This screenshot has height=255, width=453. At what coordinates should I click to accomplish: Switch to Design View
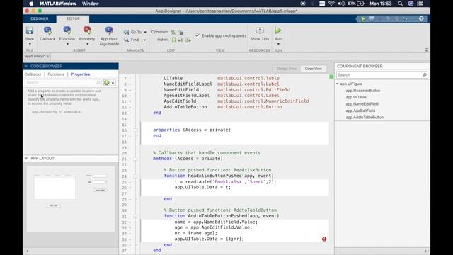click(286, 69)
